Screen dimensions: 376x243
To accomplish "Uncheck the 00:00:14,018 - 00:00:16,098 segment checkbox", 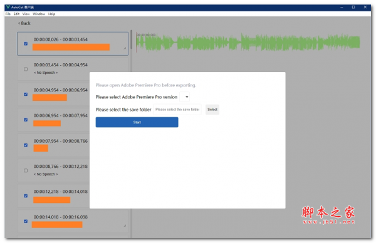I will tap(26, 221).
